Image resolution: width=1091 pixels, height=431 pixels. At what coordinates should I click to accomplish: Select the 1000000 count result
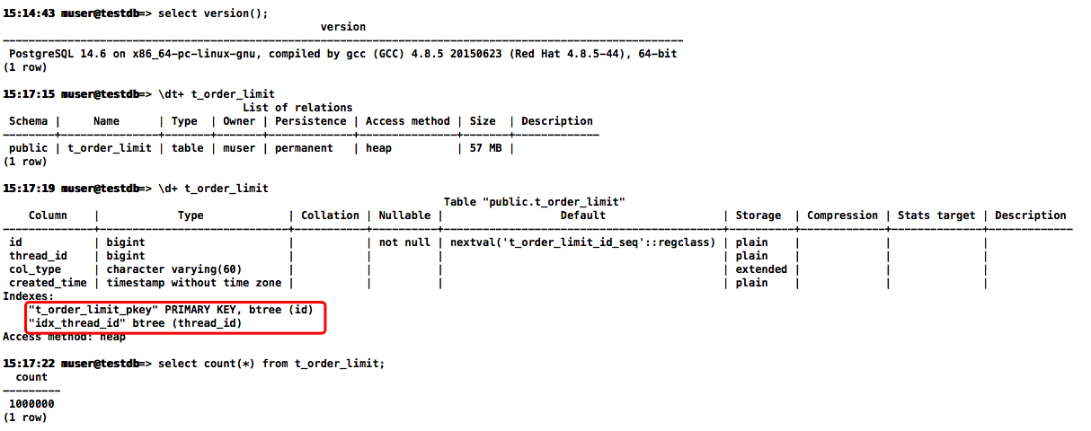tap(31, 404)
